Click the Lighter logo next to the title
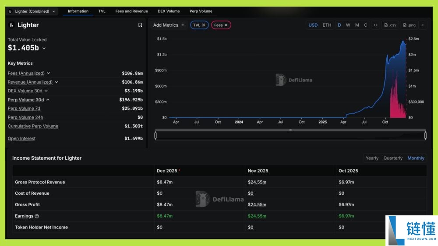Screen dimensions: 438x246 coord(11,25)
